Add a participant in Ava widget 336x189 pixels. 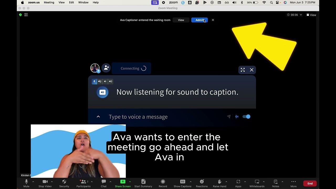(106, 68)
